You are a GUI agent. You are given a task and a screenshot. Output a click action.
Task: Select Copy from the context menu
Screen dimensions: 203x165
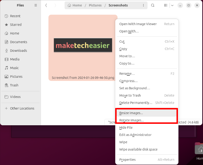tap(147, 49)
